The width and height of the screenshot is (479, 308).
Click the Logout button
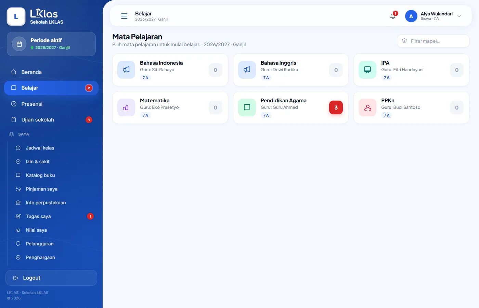51,278
